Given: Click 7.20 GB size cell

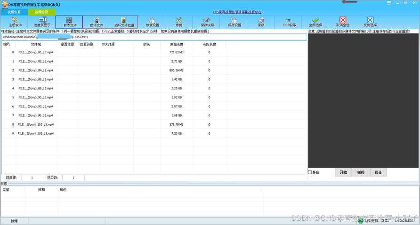Looking at the screenshot, I should 177,133.
